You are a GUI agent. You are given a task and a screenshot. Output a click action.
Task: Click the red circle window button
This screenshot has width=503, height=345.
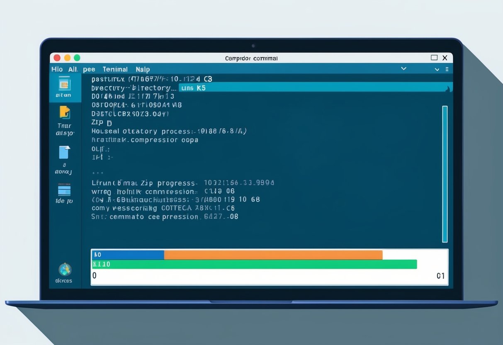[x=57, y=58]
